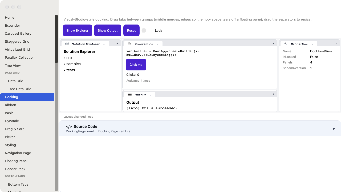The width and height of the screenshot is (341, 192).
Task: Click the "IsLocked" property label
Action: (x=289, y=57)
